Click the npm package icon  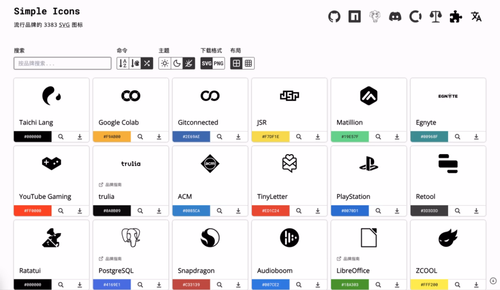(x=354, y=17)
